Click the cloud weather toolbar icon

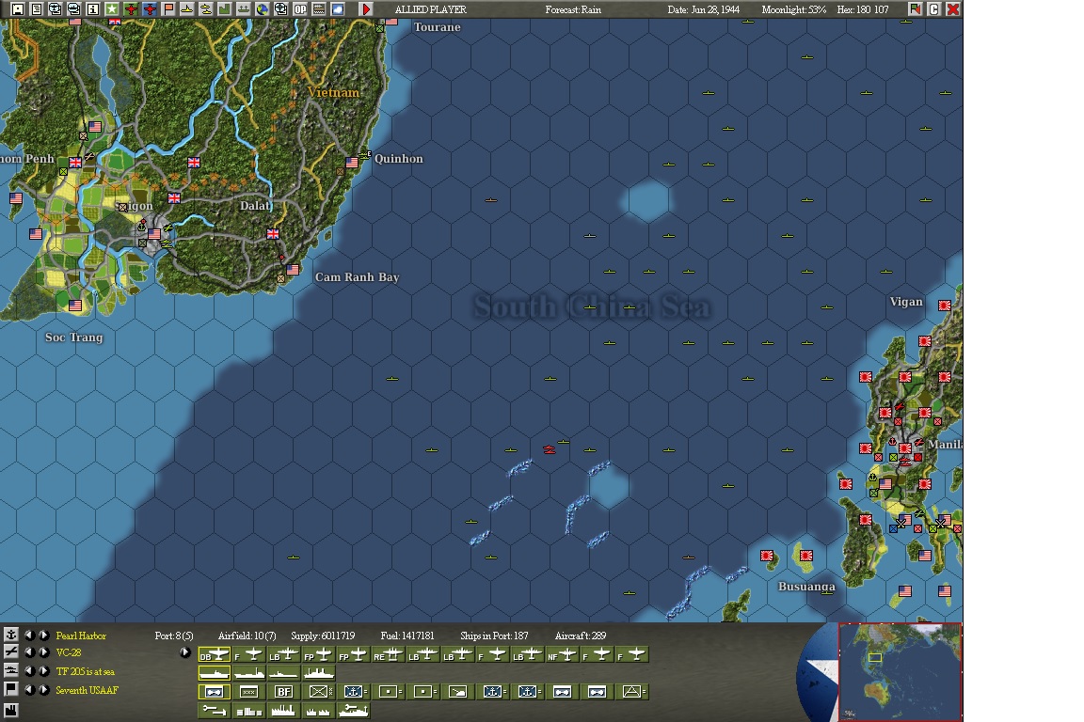tap(338, 9)
